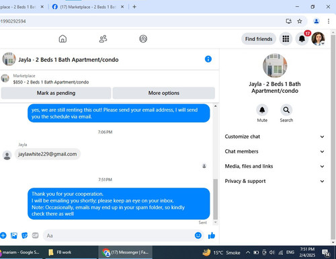This screenshot has width=336, height=259.
Task: Click the large listing photo in sidebar
Action: tap(275, 65)
